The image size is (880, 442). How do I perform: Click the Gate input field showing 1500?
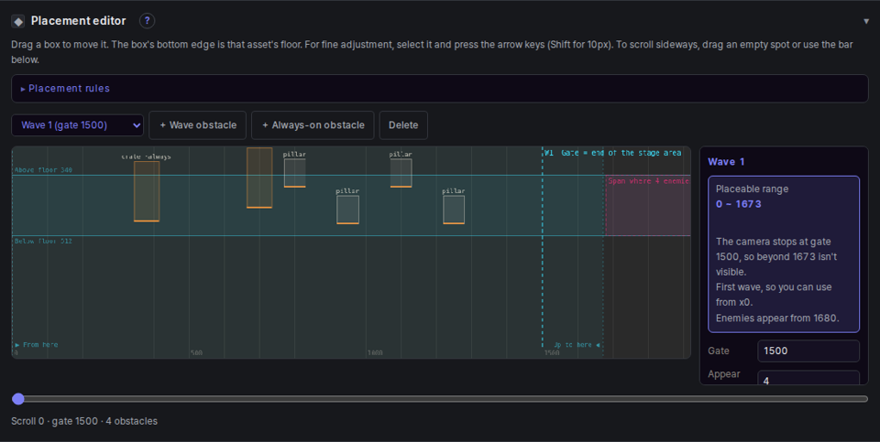pos(808,350)
